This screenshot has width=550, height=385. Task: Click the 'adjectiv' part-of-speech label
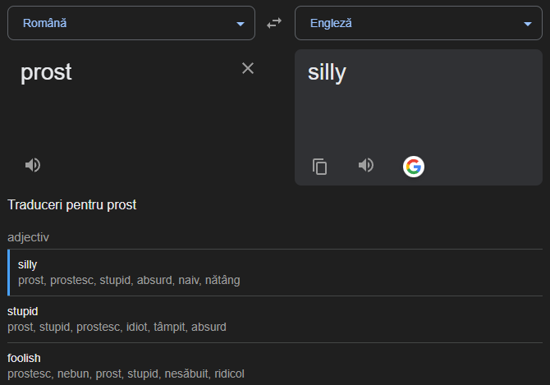(x=29, y=237)
